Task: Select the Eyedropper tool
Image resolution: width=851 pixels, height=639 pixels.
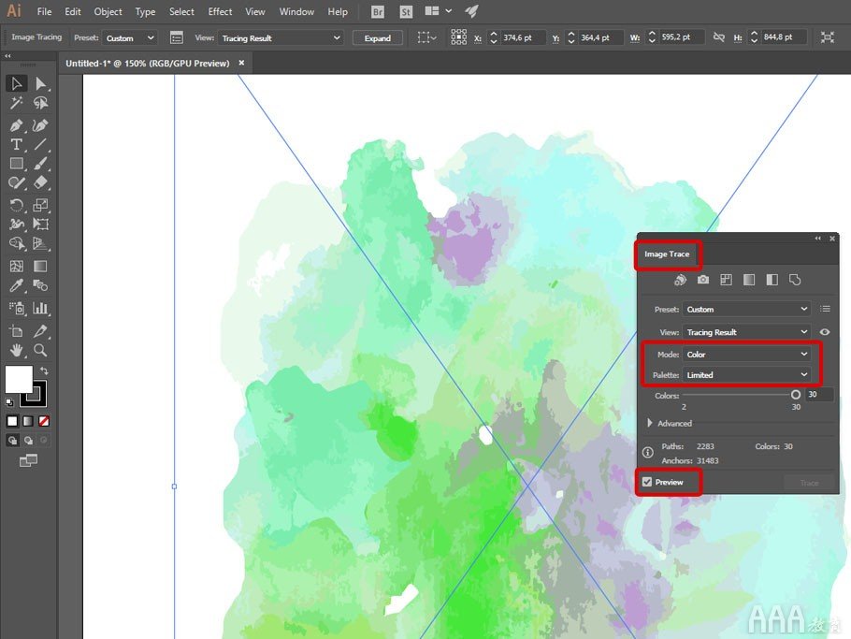Action: pos(16,285)
